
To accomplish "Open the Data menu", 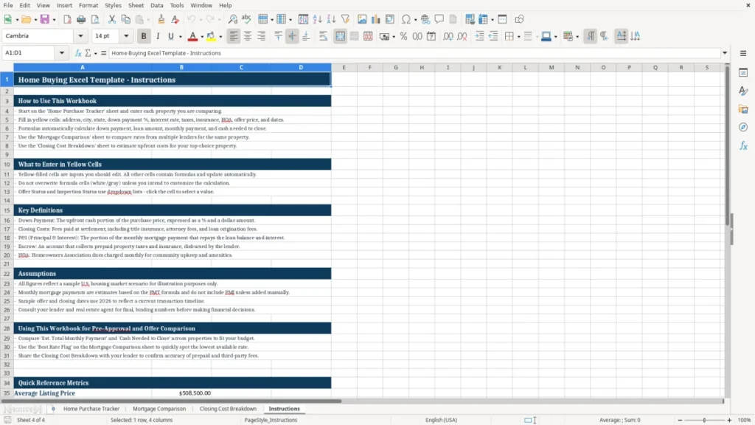I will (x=156, y=5).
